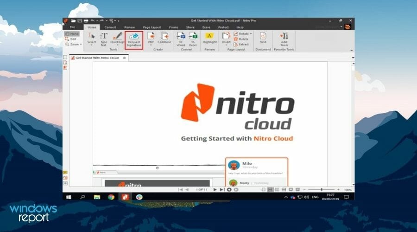417x232 pixels.
Task: Select facing continuous view mode
Action: coord(284,190)
